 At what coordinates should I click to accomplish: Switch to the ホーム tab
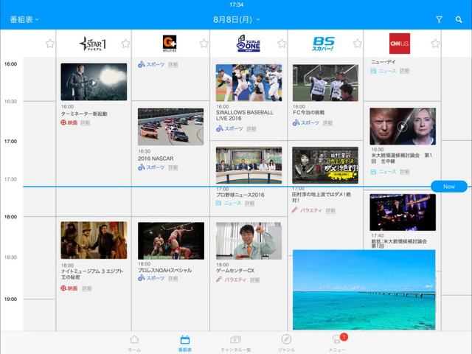pyautogui.click(x=133, y=342)
